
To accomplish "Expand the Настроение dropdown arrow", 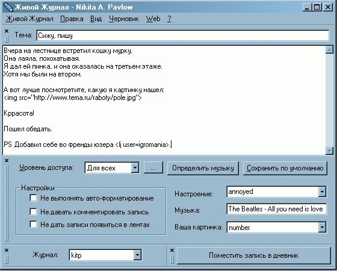I will tap(322, 192).
